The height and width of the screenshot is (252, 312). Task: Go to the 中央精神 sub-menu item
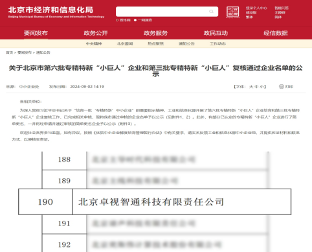pos(94,43)
